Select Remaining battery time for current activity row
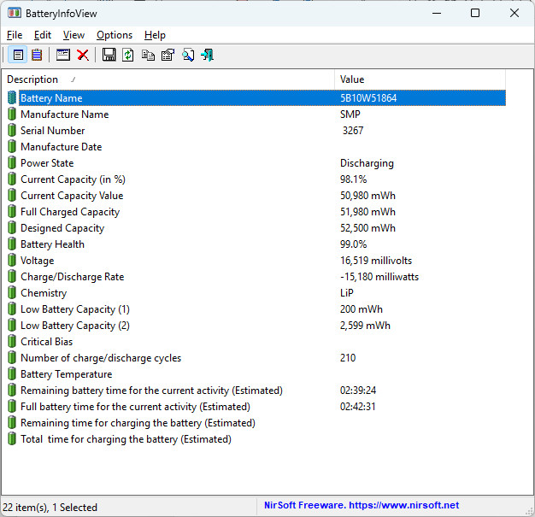535x517 pixels. pyautogui.click(x=256, y=391)
